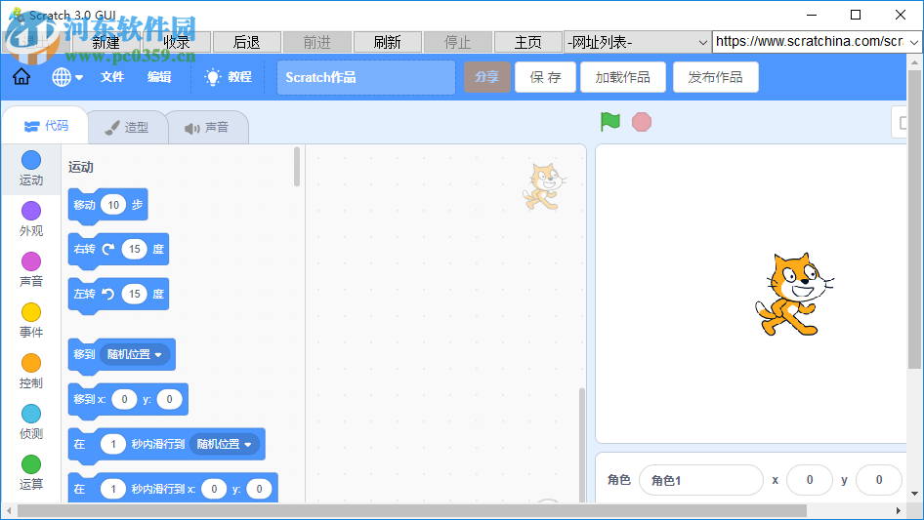This screenshot has width=924, height=520.
Task: Click the horizontal scrollbar at window bottom
Action: pyautogui.click(x=411, y=510)
